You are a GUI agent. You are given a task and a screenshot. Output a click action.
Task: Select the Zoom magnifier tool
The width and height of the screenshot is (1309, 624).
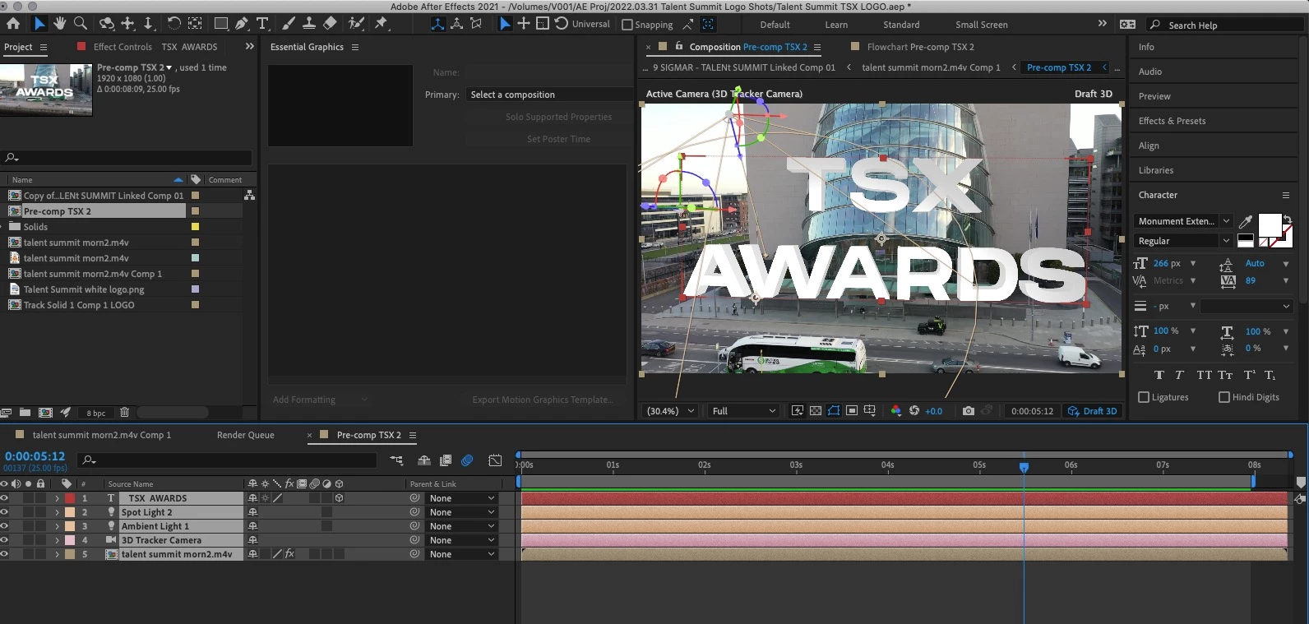pos(81,23)
